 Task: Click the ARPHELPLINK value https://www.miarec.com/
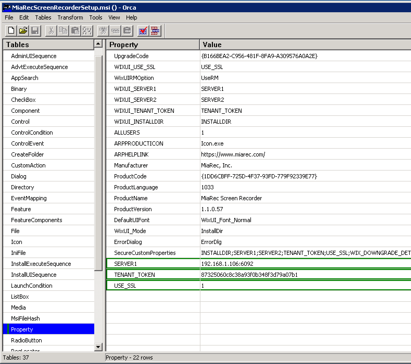233,154
